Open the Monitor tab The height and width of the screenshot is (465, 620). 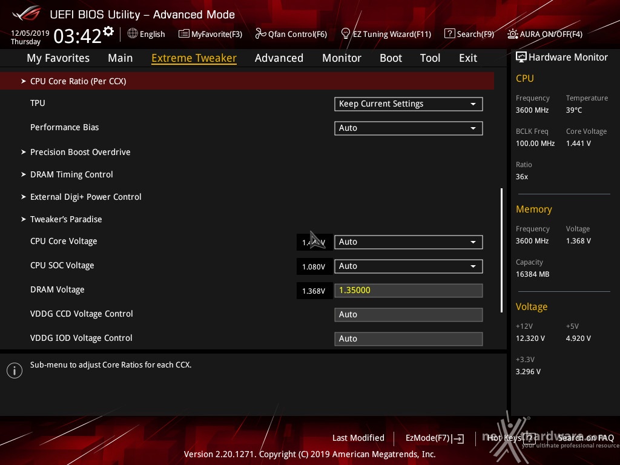341,58
